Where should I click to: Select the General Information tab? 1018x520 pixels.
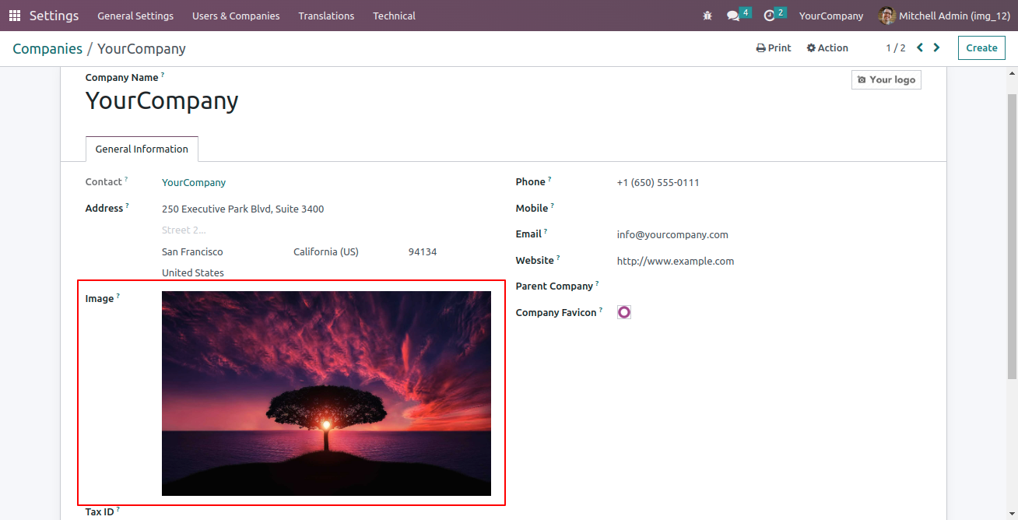(x=142, y=149)
